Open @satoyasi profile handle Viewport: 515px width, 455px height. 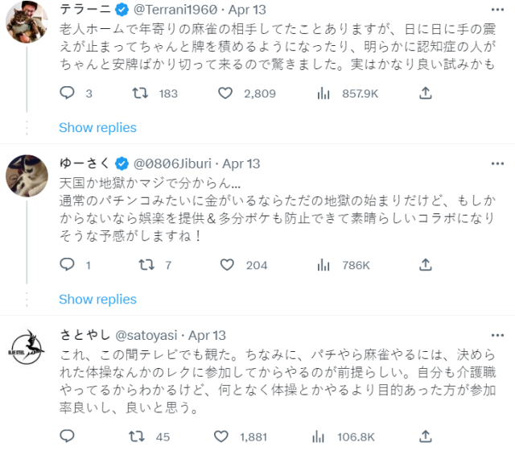151,335
